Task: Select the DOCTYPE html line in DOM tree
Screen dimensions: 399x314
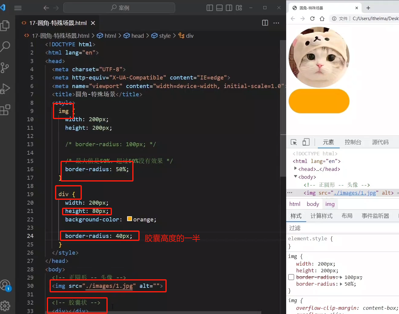Action: click(315, 153)
